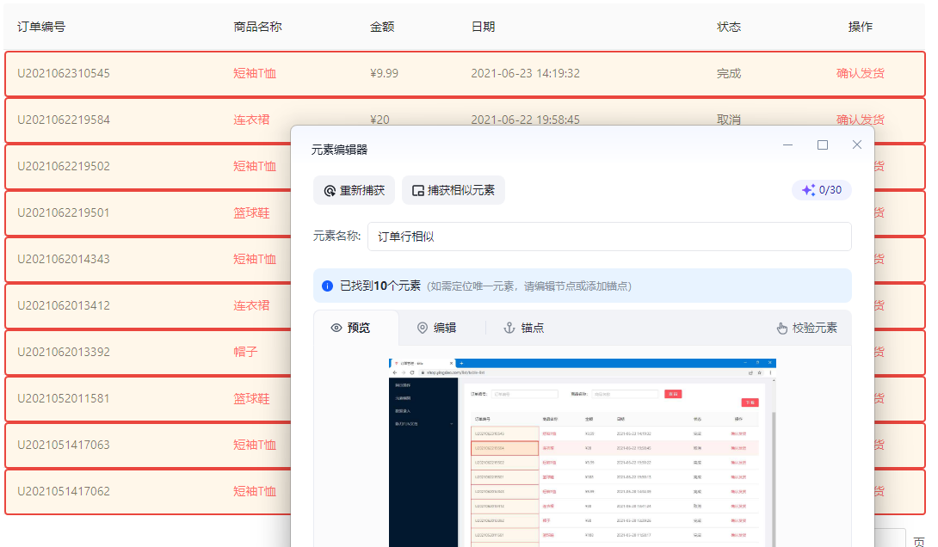Click the 金额 column header

click(x=382, y=27)
